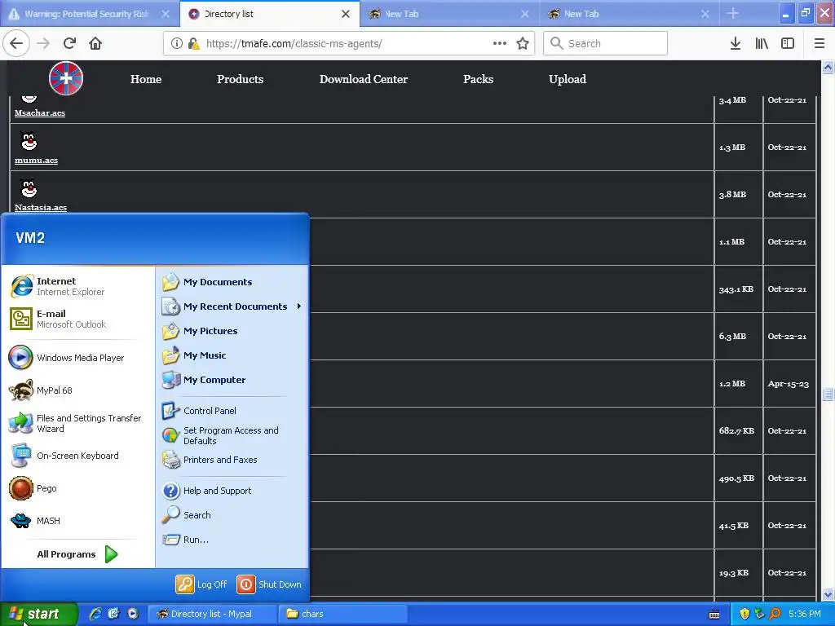Image resolution: width=835 pixels, height=626 pixels.
Task: Switch to Directory list - Mypal taskbar button
Action: coord(212,614)
